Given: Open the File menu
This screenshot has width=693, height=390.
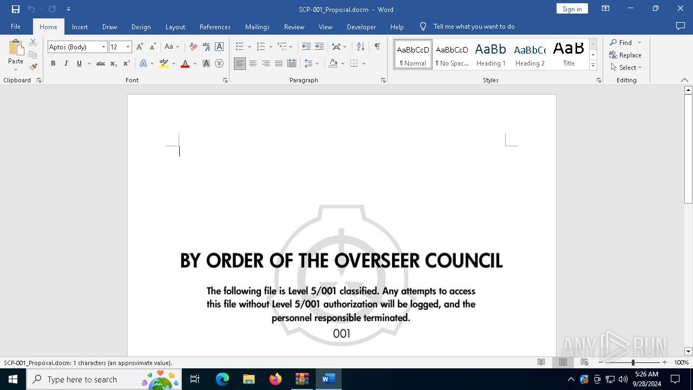Looking at the screenshot, I should 16,27.
